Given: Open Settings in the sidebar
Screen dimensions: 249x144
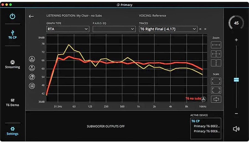Looking at the screenshot, I should (12, 131).
